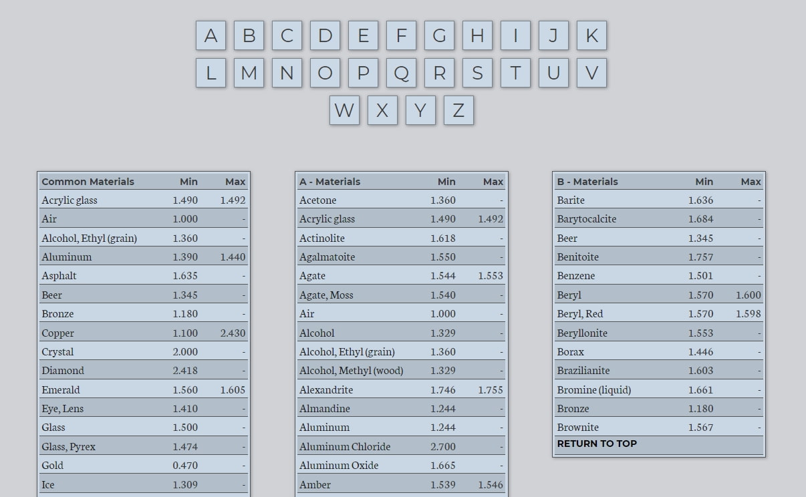Go to letter I materials

pos(515,35)
